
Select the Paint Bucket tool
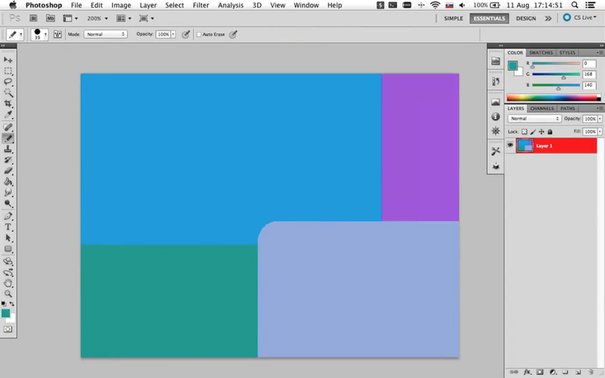pyautogui.click(x=8, y=181)
